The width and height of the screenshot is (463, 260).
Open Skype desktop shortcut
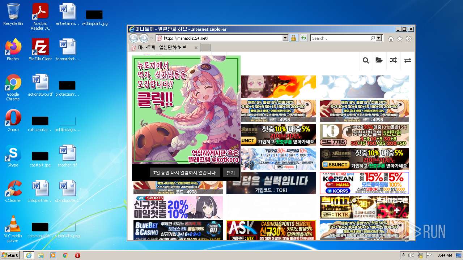(x=13, y=156)
